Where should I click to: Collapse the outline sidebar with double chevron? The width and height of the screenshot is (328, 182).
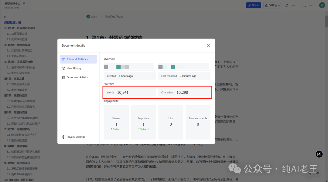pyautogui.click(x=5, y=17)
